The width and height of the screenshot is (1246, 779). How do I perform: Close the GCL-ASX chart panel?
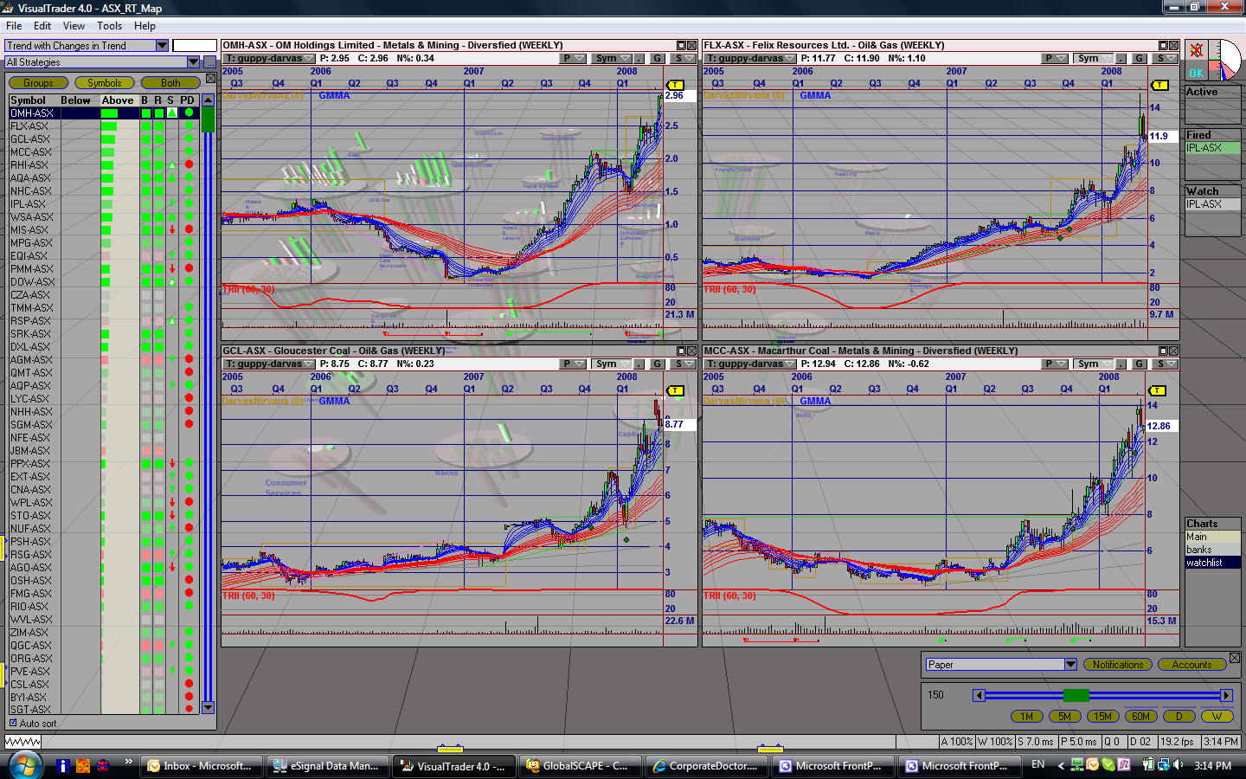(692, 351)
